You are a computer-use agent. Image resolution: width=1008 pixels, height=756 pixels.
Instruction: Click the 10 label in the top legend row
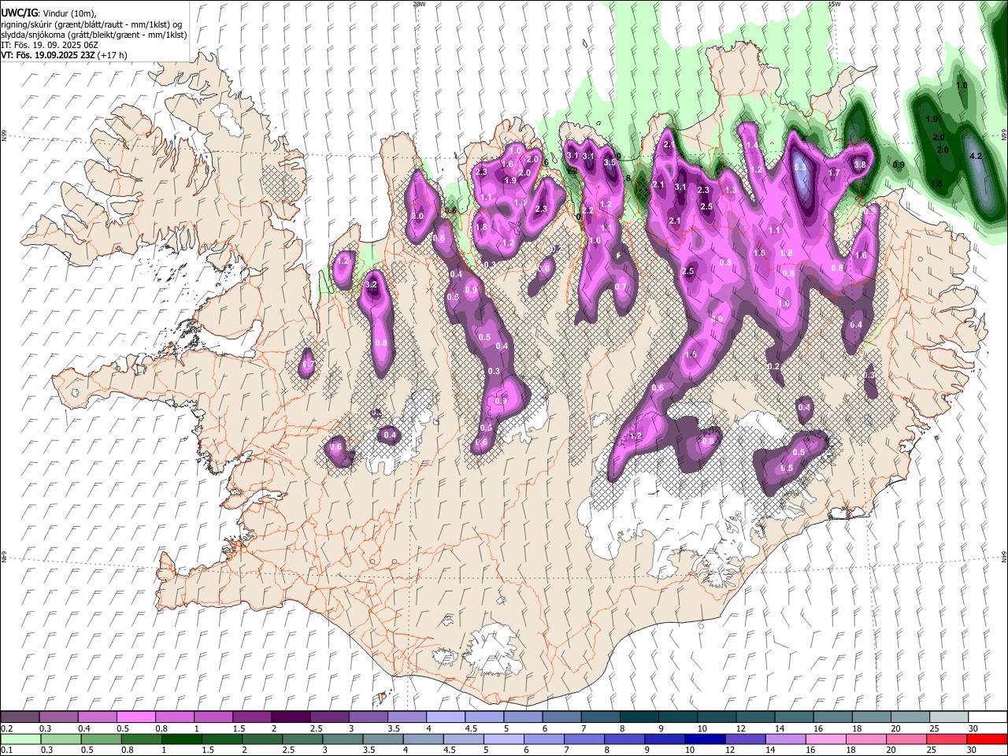click(x=701, y=728)
